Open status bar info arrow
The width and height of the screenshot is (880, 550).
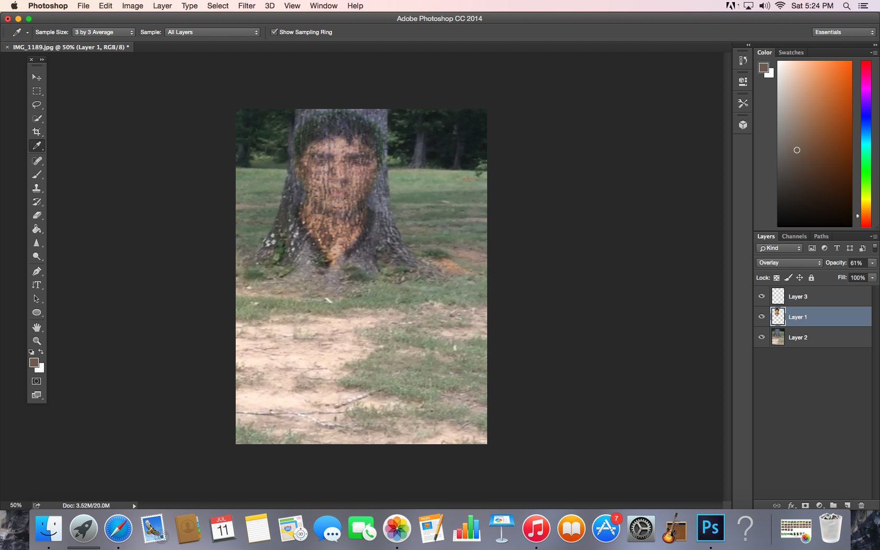click(x=134, y=506)
